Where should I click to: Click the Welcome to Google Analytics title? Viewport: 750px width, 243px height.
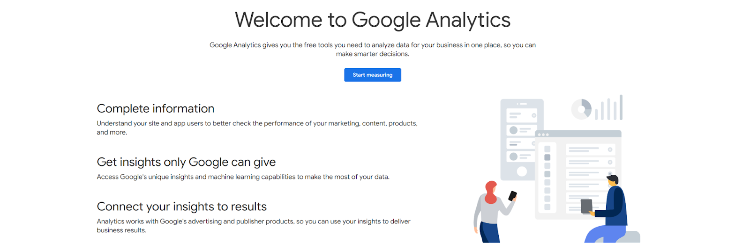tap(373, 20)
